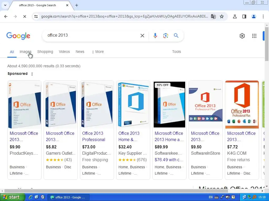The image size is (269, 201).
Task: Go back to previous page
Action: (x=6, y=16)
